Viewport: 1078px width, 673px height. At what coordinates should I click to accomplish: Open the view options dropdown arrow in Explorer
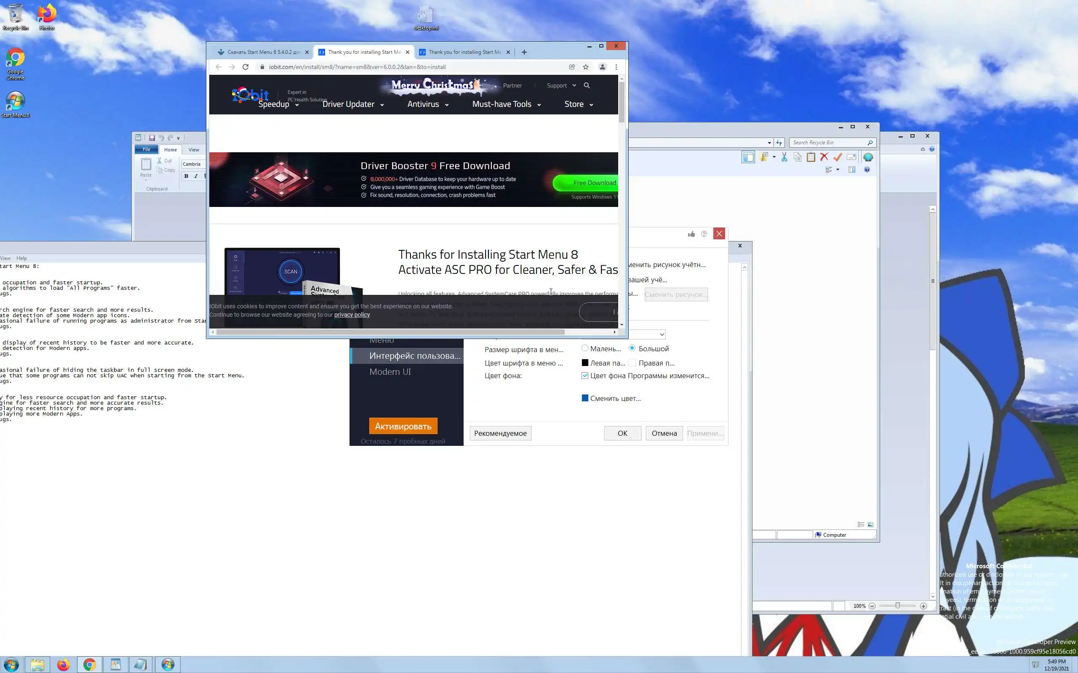coord(838,170)
